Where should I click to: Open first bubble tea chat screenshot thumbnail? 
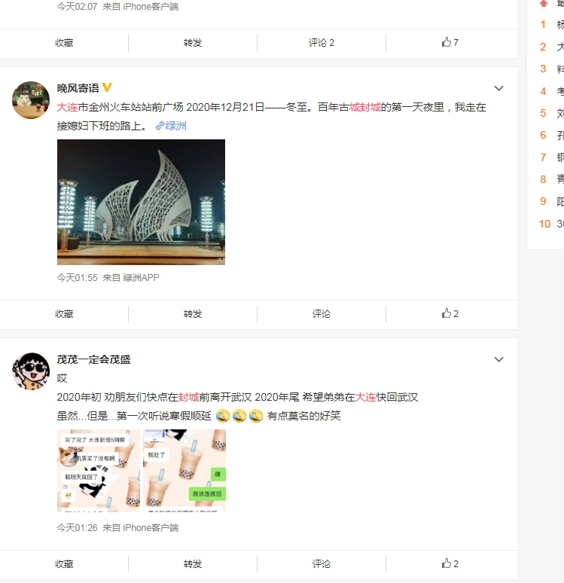tap(99, 471)
